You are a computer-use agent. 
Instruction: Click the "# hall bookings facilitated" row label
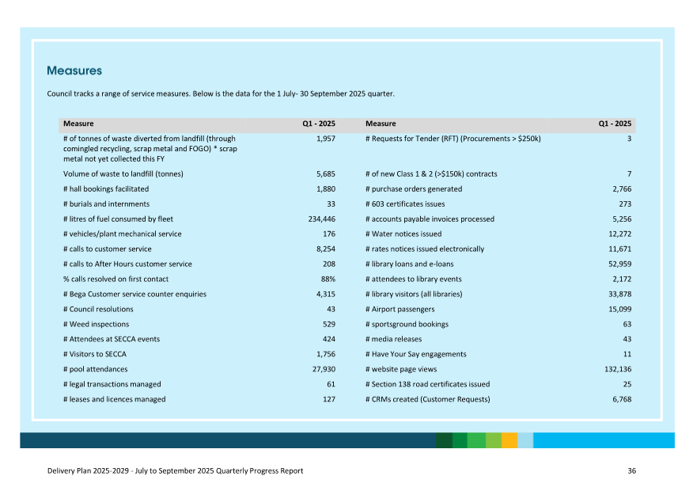[105, 189]
